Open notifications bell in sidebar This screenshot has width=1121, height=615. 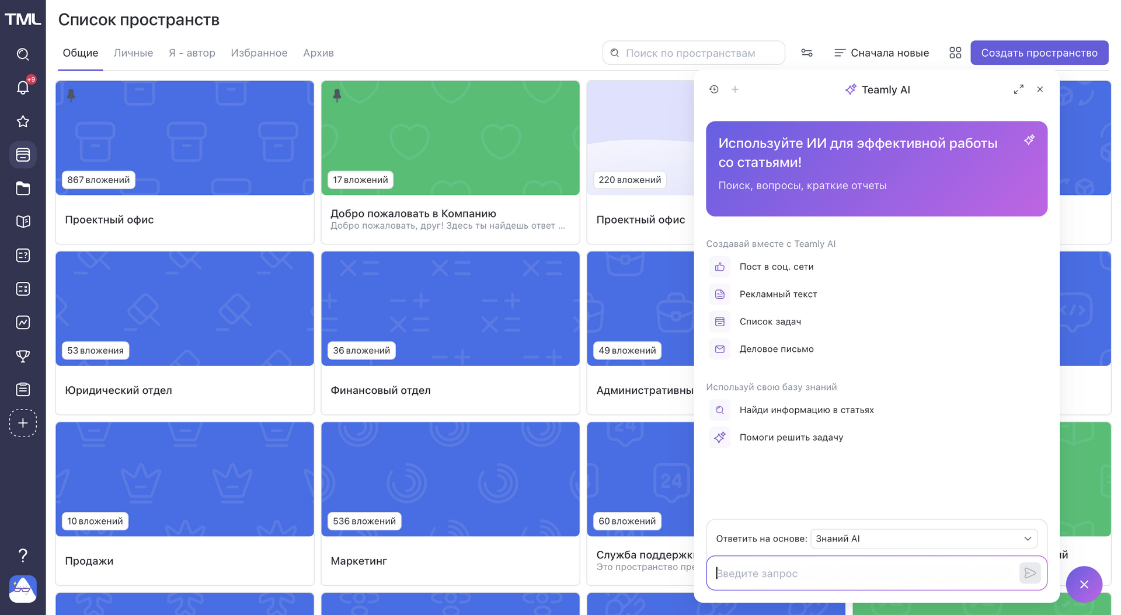23,88
